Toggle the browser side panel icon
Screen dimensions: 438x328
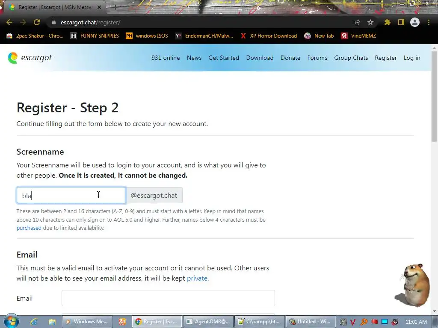coord(401,22)
